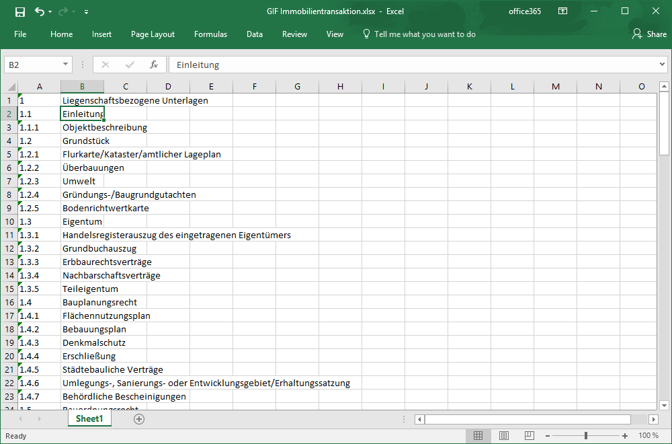Click the 100 % zoom level

(x=648, y=436)
